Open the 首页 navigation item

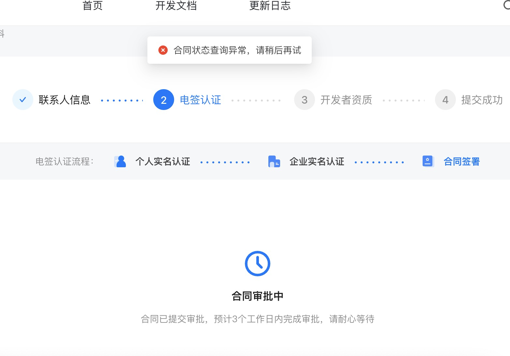93,6
